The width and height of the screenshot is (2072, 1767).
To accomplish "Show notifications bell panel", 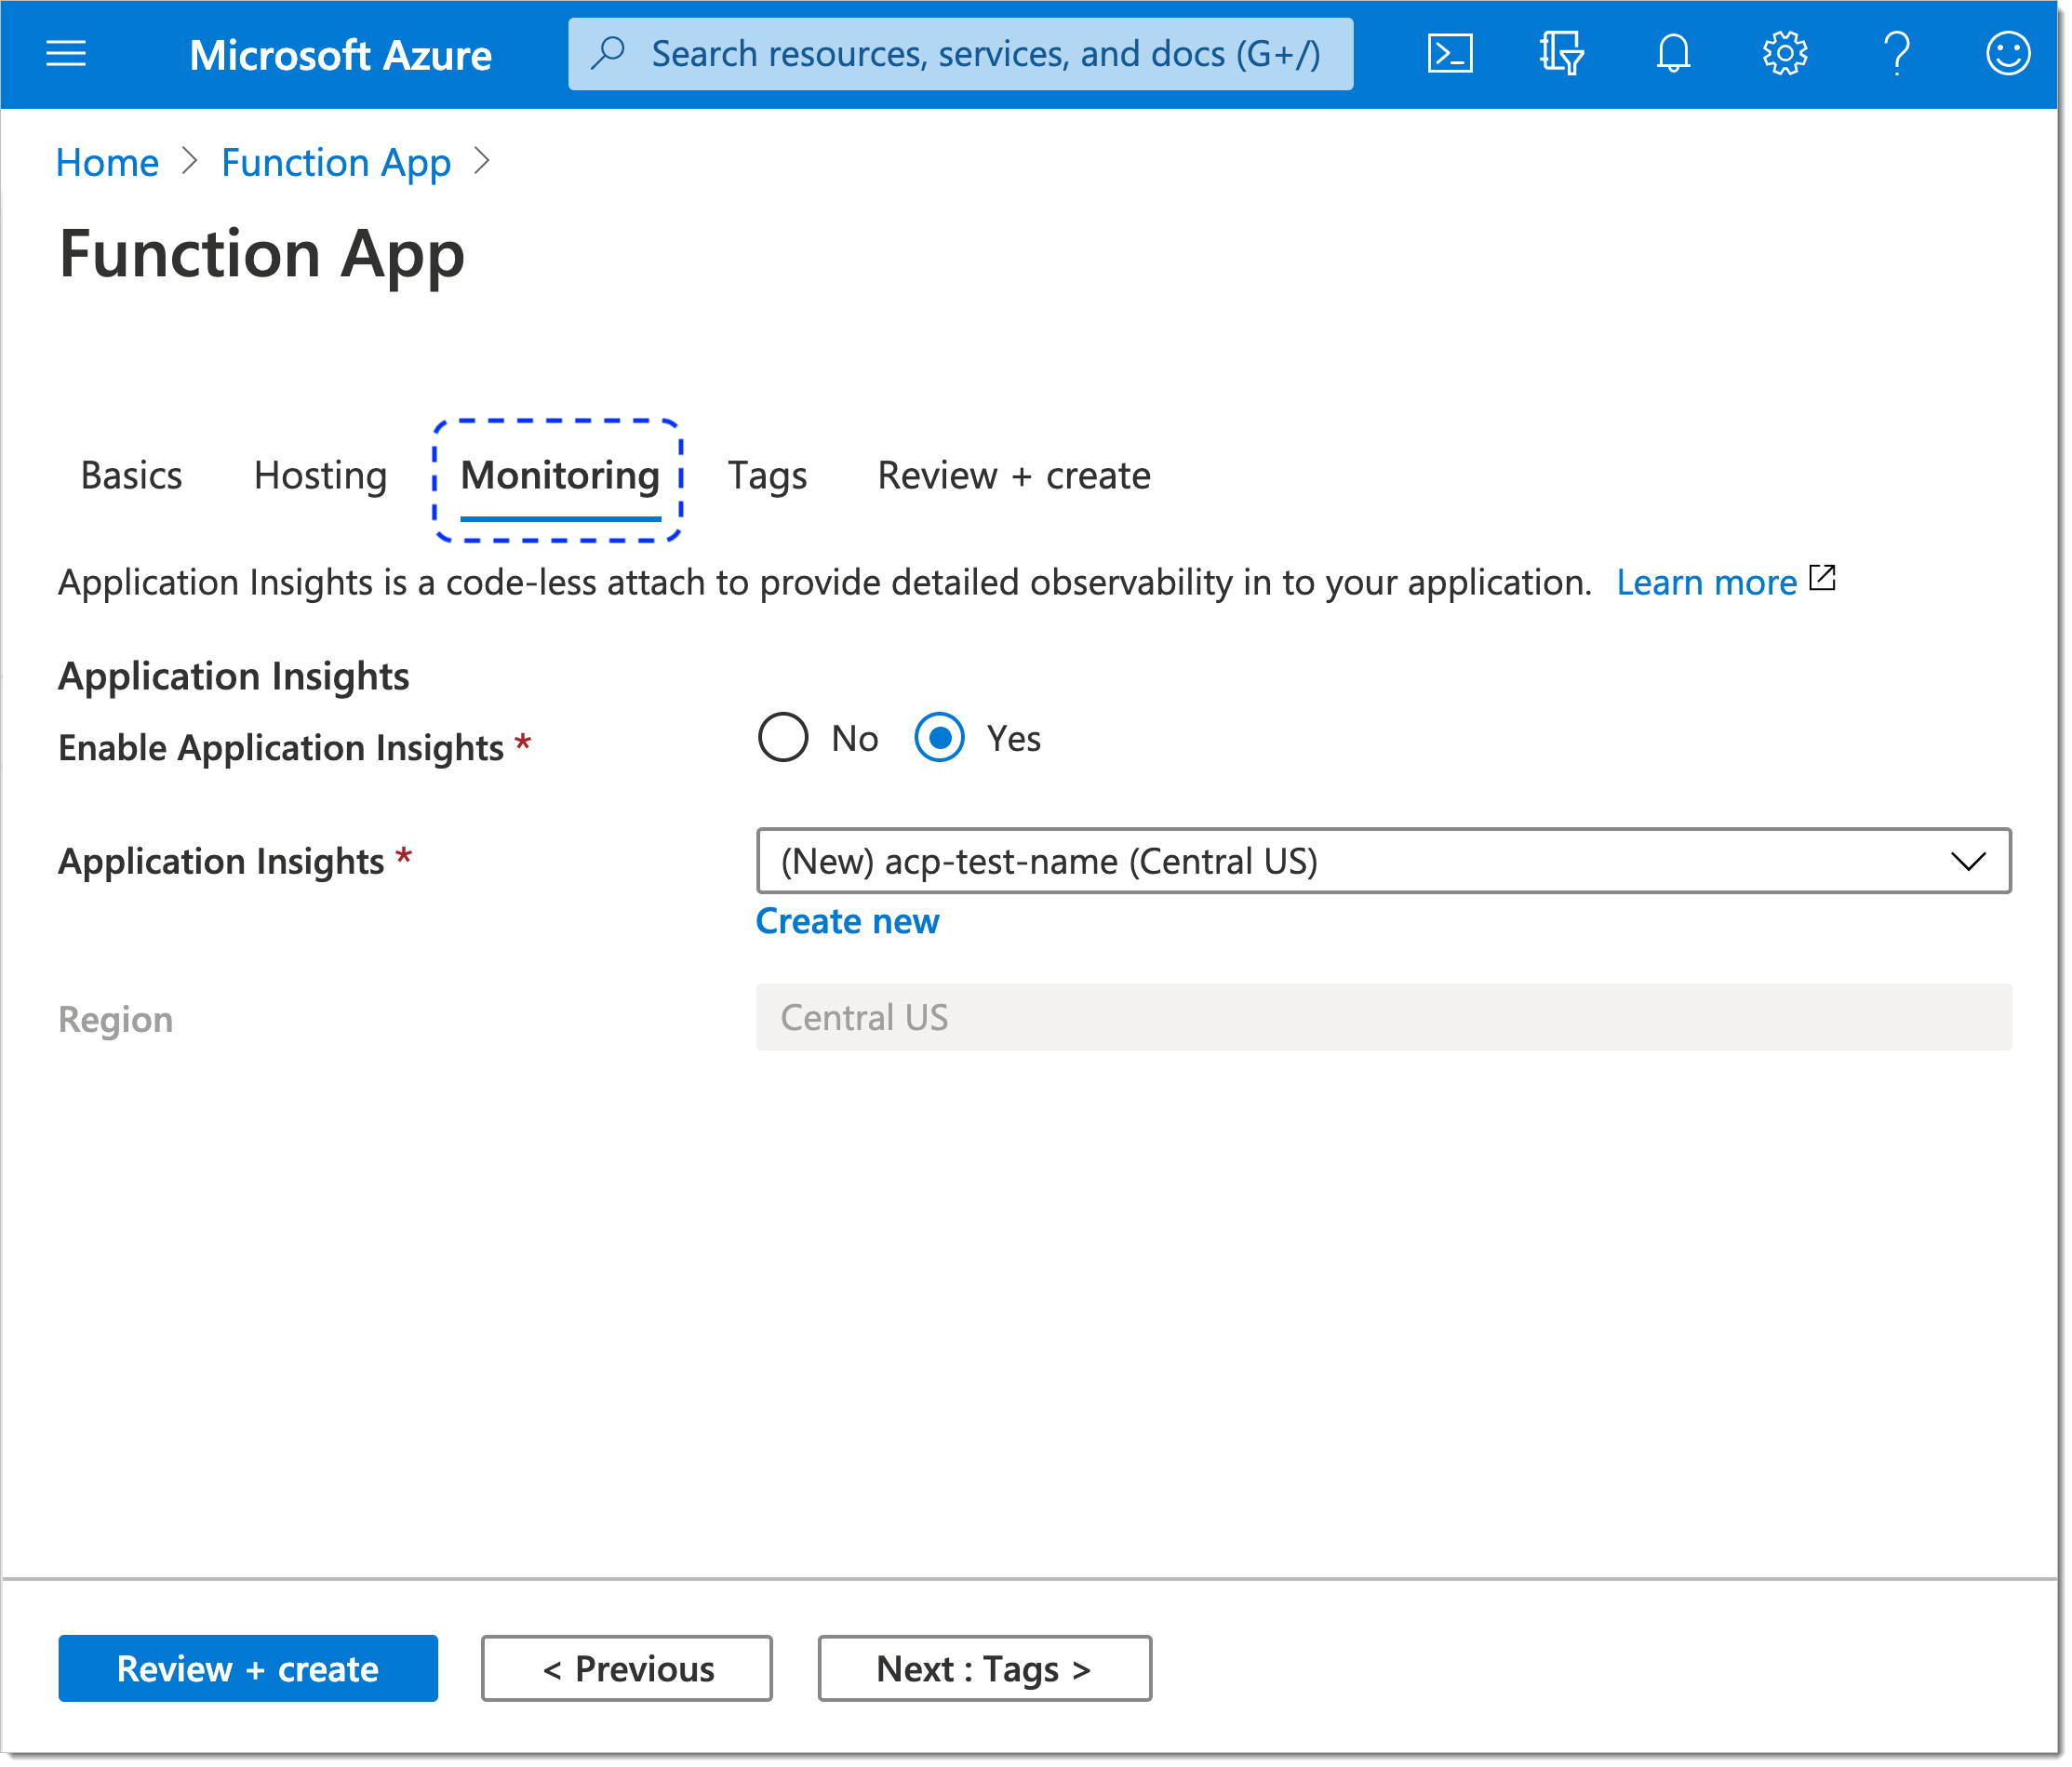I will (x=1673, y=53).
